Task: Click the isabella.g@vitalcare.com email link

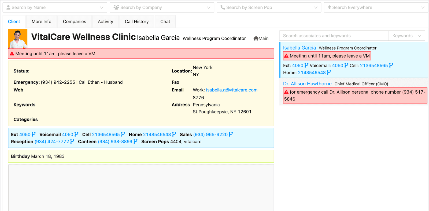Action: point(232,90)
